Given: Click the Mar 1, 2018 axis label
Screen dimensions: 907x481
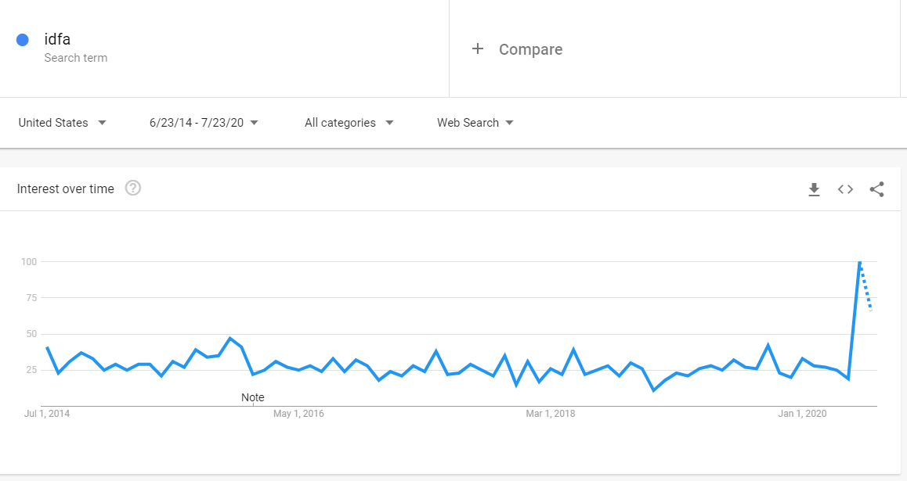Looking at the screenshot, I should (x=551, y=414).
